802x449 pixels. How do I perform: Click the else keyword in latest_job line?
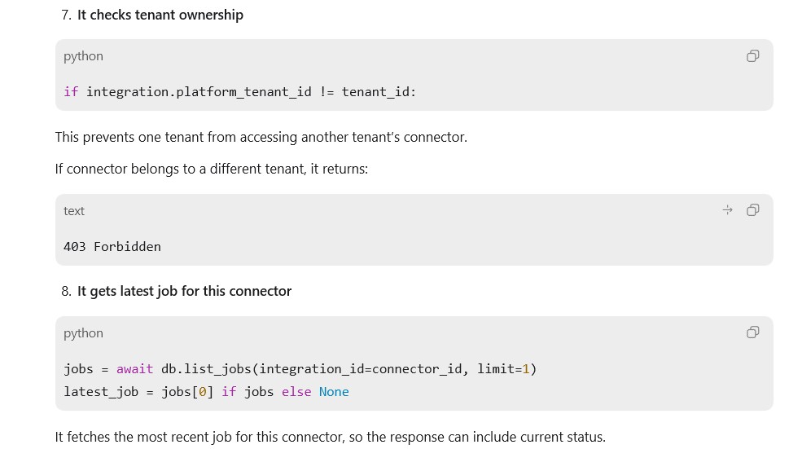coord(296,392)
